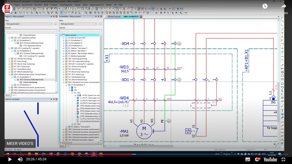
Task: Open the YouTube settings gear
Action: [x=257, y=159]
